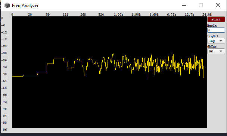Click the 1.00k frequency axis label
The height and width of the screenshot is (136, 227).
(118, 14)
